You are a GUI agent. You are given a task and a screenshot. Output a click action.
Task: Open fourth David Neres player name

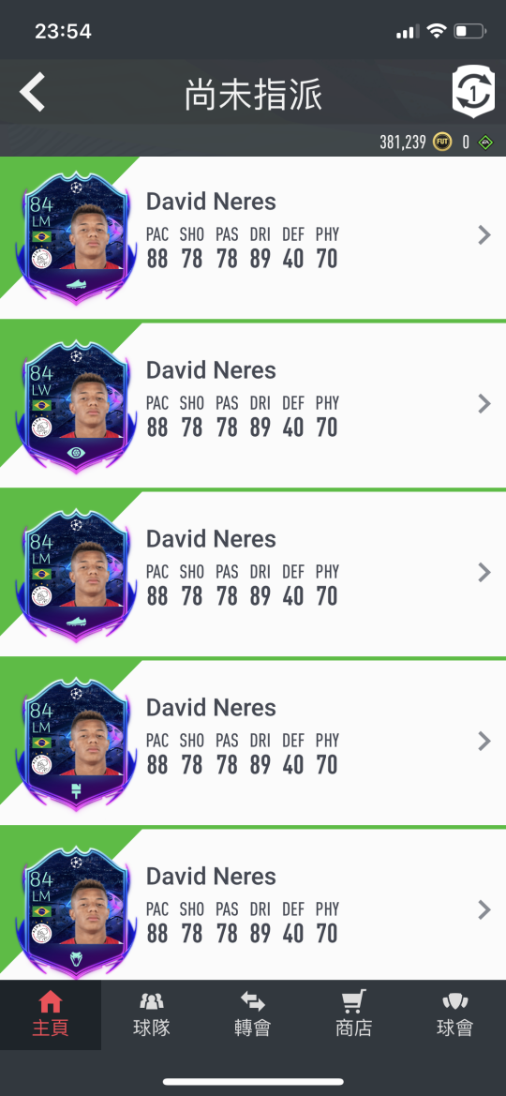point(211,707)
